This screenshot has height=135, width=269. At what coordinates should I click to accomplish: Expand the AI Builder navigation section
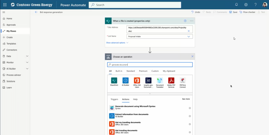27,69
